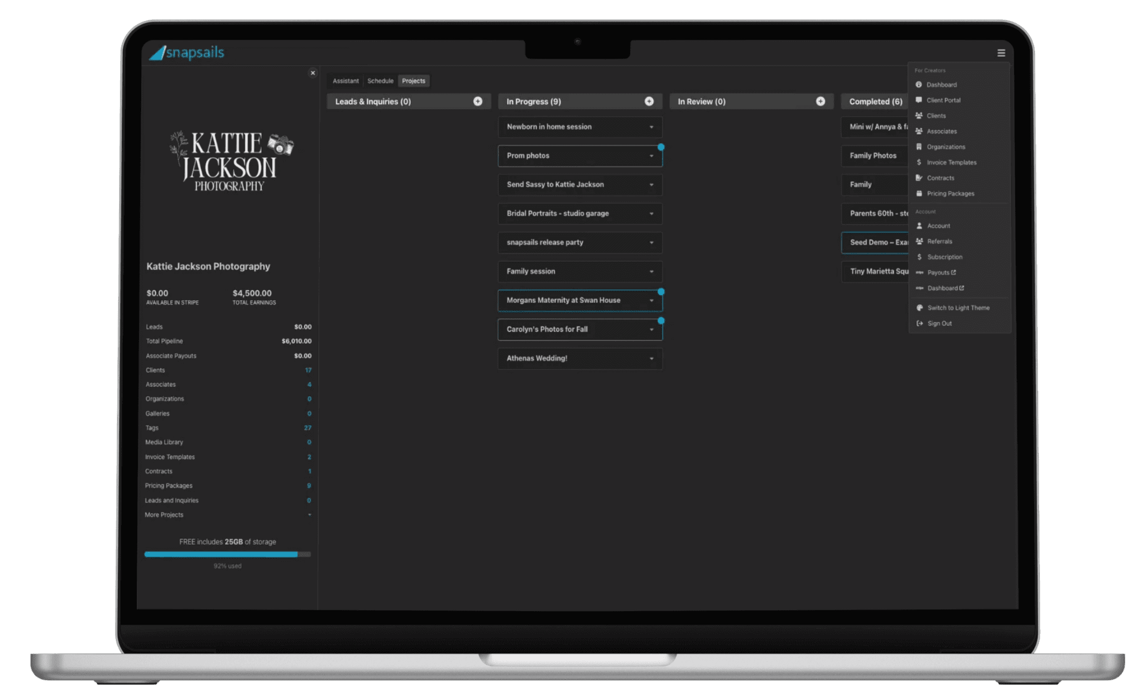Expand the Athenas Wedding! card dropdown

click(x=651, y=358)
